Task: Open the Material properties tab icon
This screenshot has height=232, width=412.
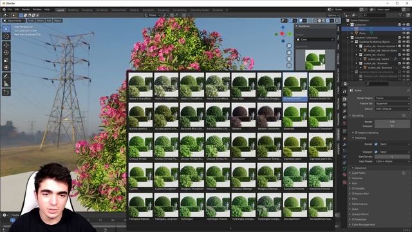Action: point(345,175)
